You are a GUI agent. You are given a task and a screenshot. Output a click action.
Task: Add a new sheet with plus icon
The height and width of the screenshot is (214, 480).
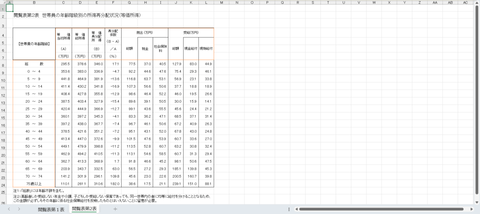115,209
